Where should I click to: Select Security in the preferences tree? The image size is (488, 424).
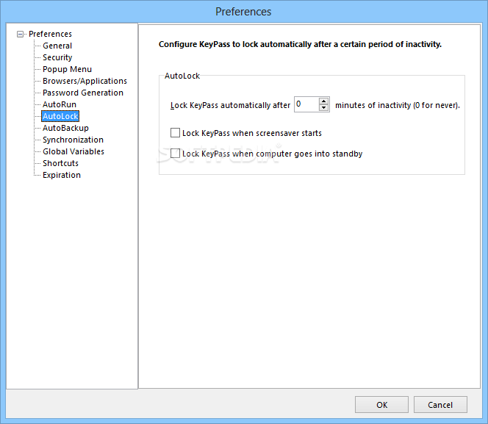click(x=57, y=57)
